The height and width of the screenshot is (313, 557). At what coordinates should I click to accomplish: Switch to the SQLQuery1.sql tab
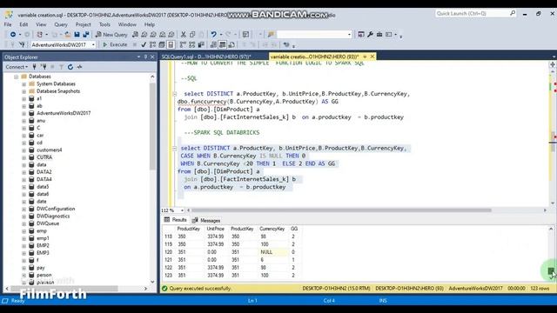point(206,57)
